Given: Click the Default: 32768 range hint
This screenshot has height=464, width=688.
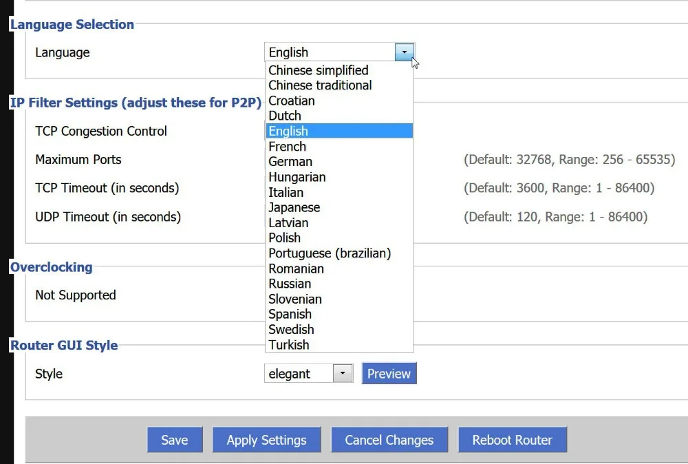Looking at the screenshot, I should coord(570,159).
